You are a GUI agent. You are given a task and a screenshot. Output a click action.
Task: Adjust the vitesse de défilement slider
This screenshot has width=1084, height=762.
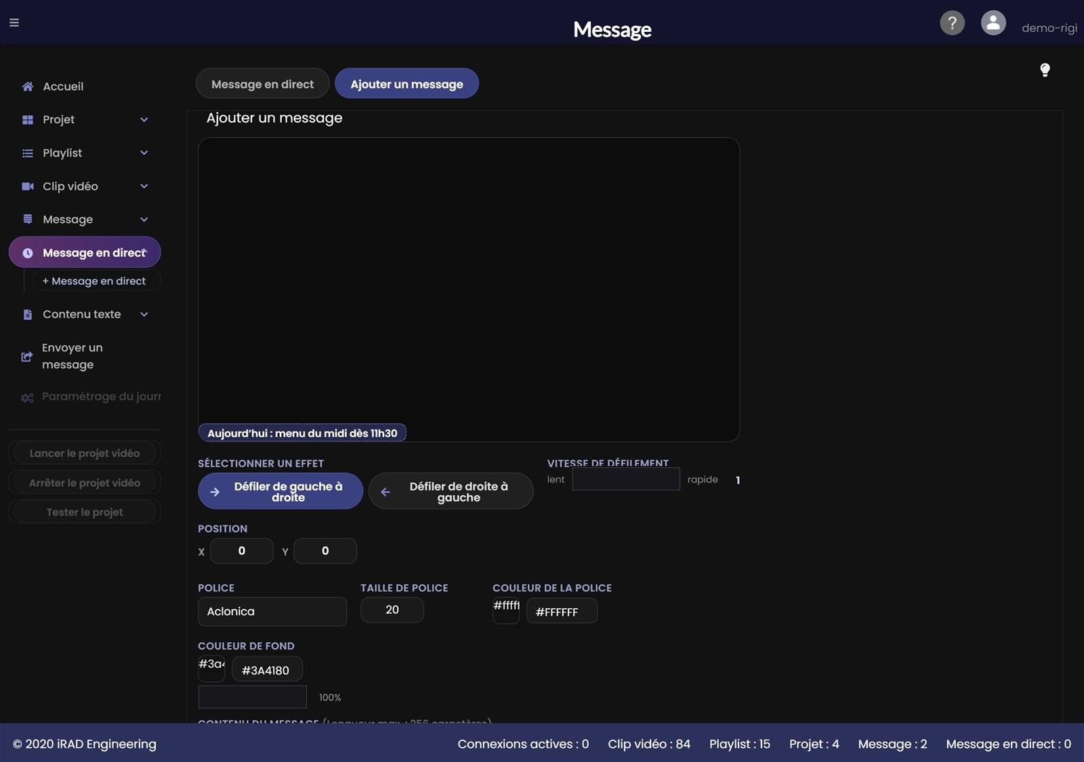[626, 479]
